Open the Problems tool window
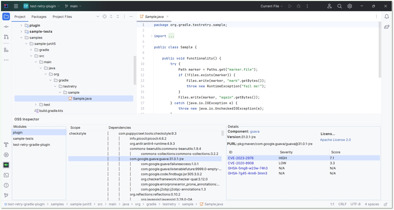The height and width of the screenshot is (210, 394). click(x=6, y=185)
